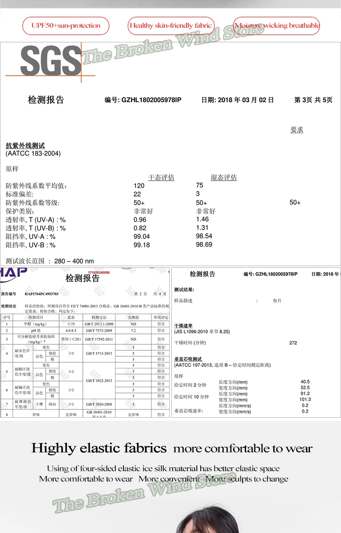This screenshot has height=533, width=341.
Task: Click the standard deviation value 22
Action: [137, 194]
